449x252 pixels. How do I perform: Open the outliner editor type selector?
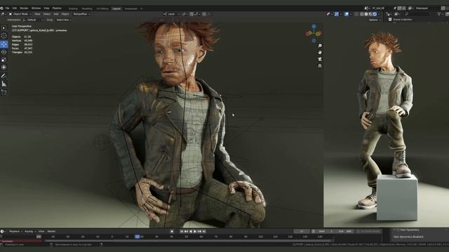click(388, 14)
